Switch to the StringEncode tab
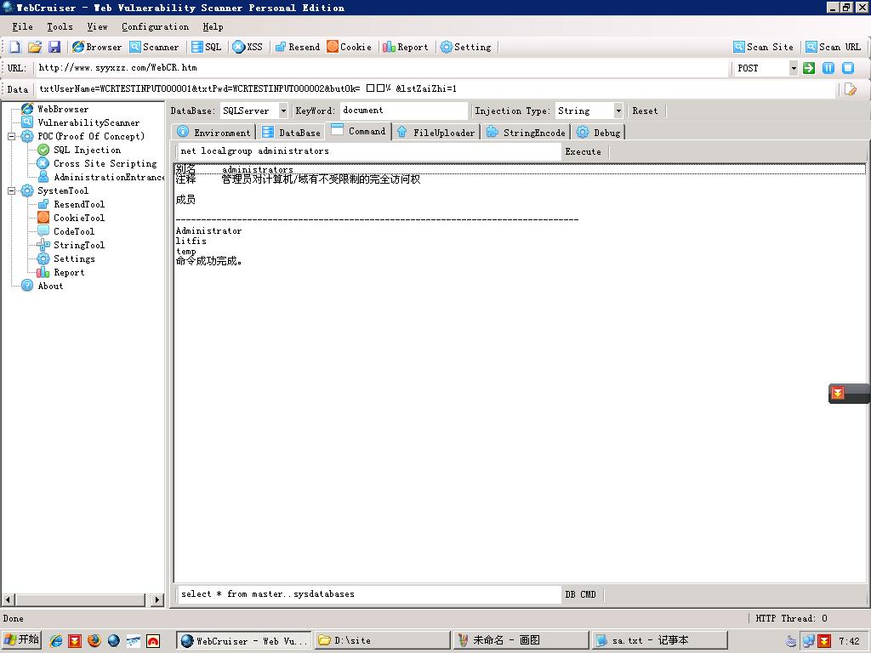 (526, 132)
